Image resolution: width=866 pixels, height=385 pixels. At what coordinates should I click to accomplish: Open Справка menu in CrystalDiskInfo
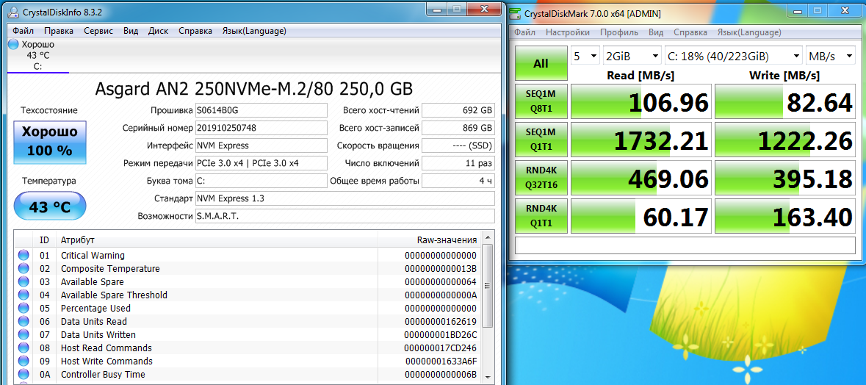click(195, 31)
